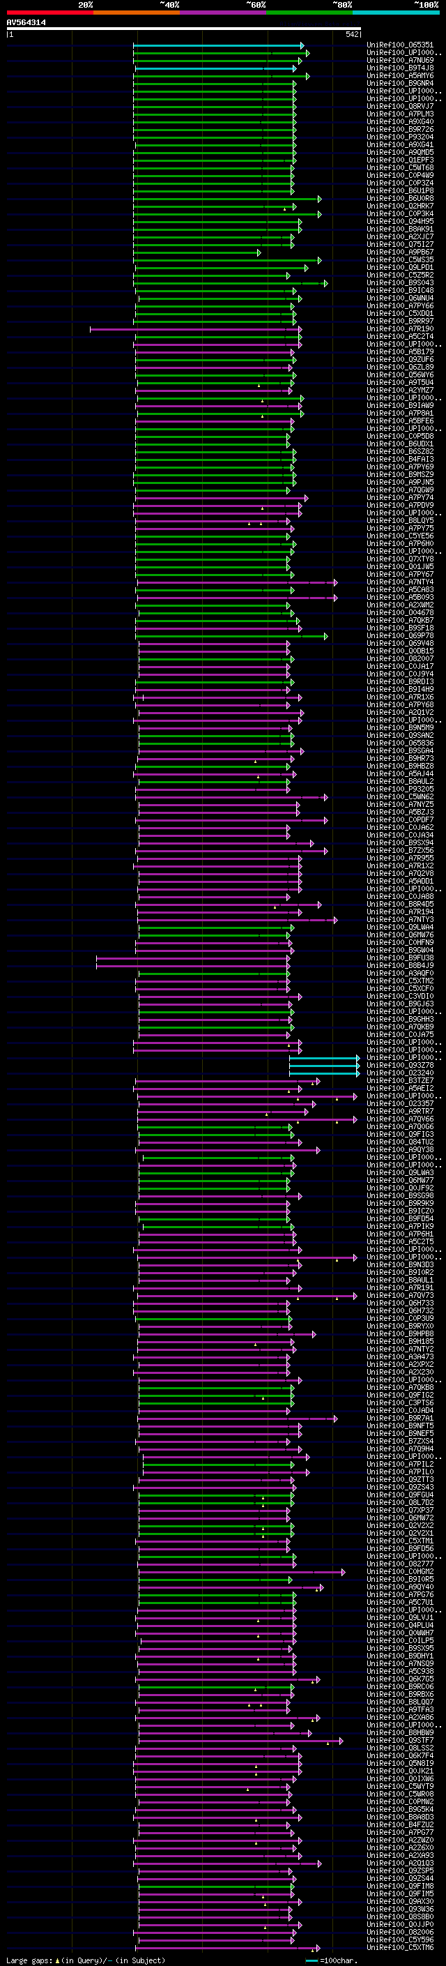Open hit UniRef100_A5AEI2
The width and height of the screenshot is (446, 1966).
[x=400, y=1089]
